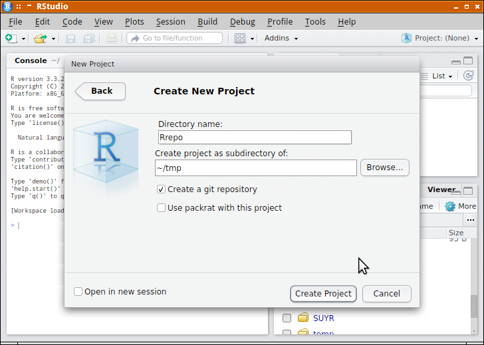Screen dimensions: 484x345
Task: Click the New File icon in toolbar
Action: pos(11,39)
